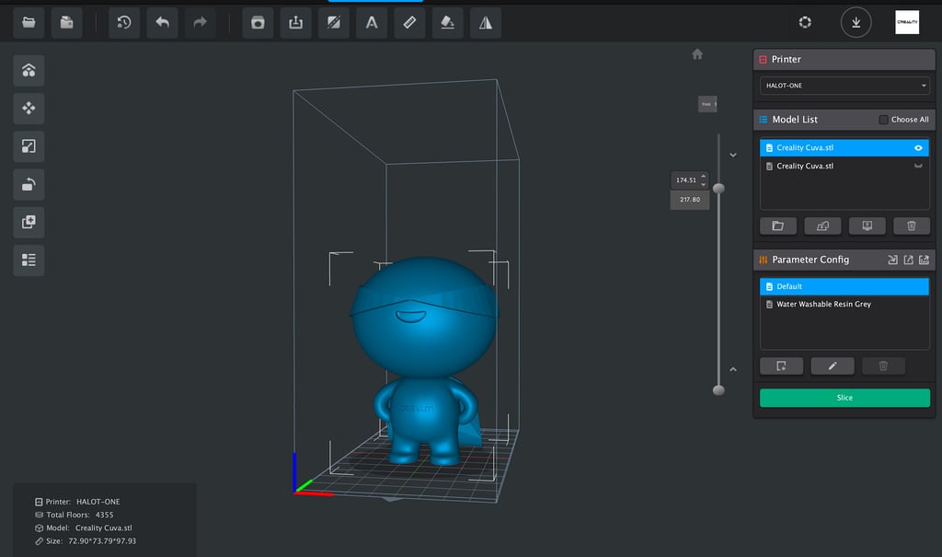Select the scale tool in the left sidebar
The height and width of the screenshot is (557, 942).
point(29,146)
